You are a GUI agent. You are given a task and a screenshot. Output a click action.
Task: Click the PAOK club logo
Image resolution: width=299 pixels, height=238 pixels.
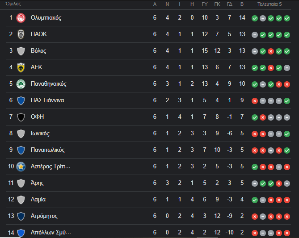(21, 34)
